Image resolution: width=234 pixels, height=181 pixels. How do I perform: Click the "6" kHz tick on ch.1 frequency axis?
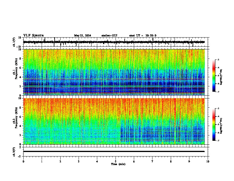[x=20, y=68]
